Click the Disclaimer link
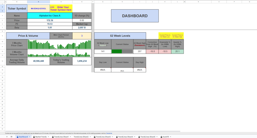 click(109, 133)
